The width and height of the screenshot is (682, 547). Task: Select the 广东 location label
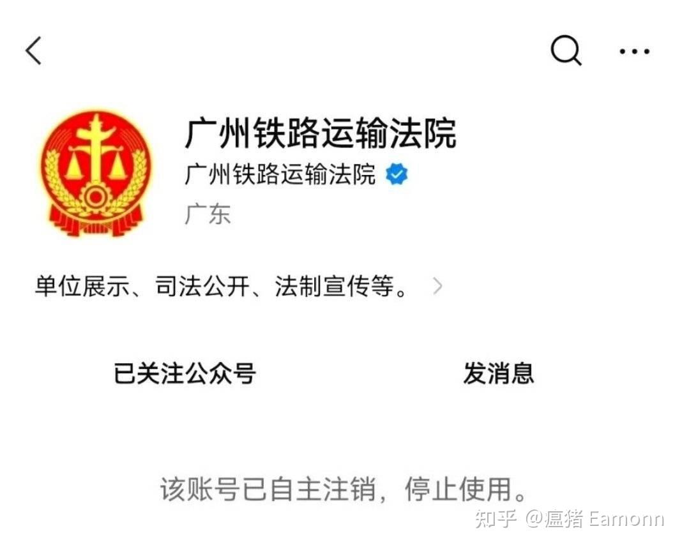[208, 214]
